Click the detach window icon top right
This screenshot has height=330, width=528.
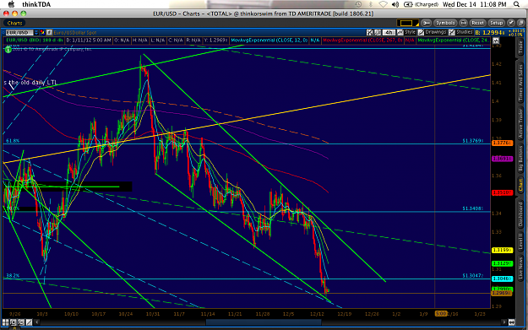coord(521,23)
